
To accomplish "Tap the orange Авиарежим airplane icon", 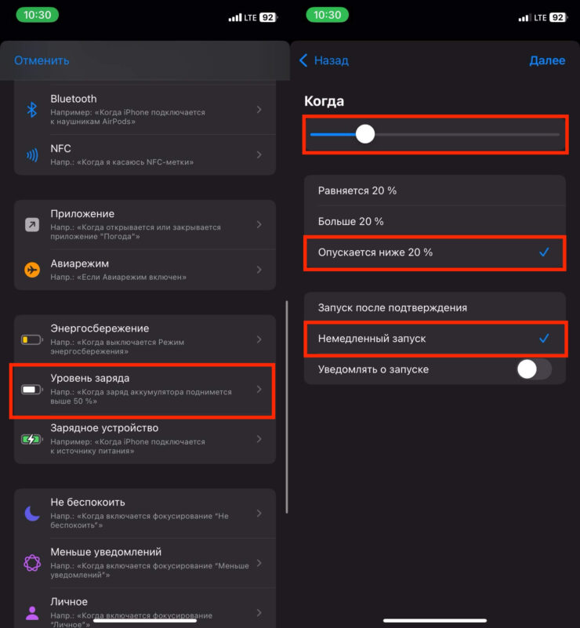I will tap(32, 269).
